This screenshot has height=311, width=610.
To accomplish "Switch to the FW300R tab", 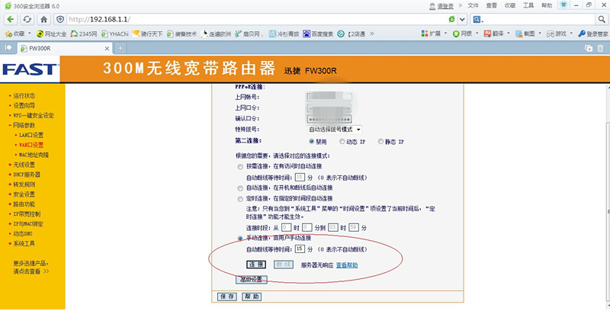I will tap(64, 48).
